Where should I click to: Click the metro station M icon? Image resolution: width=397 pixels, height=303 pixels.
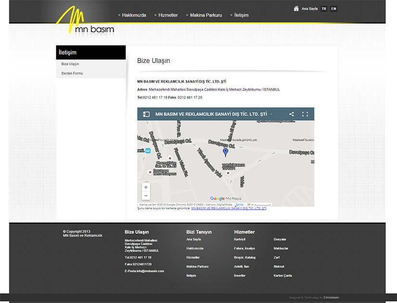click(x=148, y=150)
